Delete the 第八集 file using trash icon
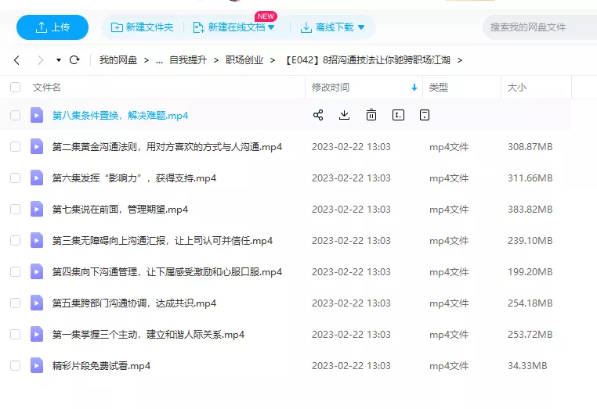Viewport: 597px width, 409px height. coord(371,116)
